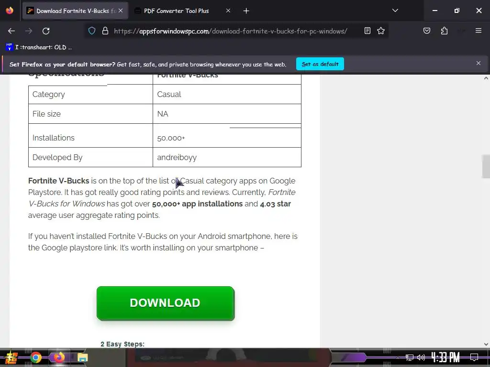The image size is (490, 367).
Task: Toggle reader view icon
Action: pos(367,31)
